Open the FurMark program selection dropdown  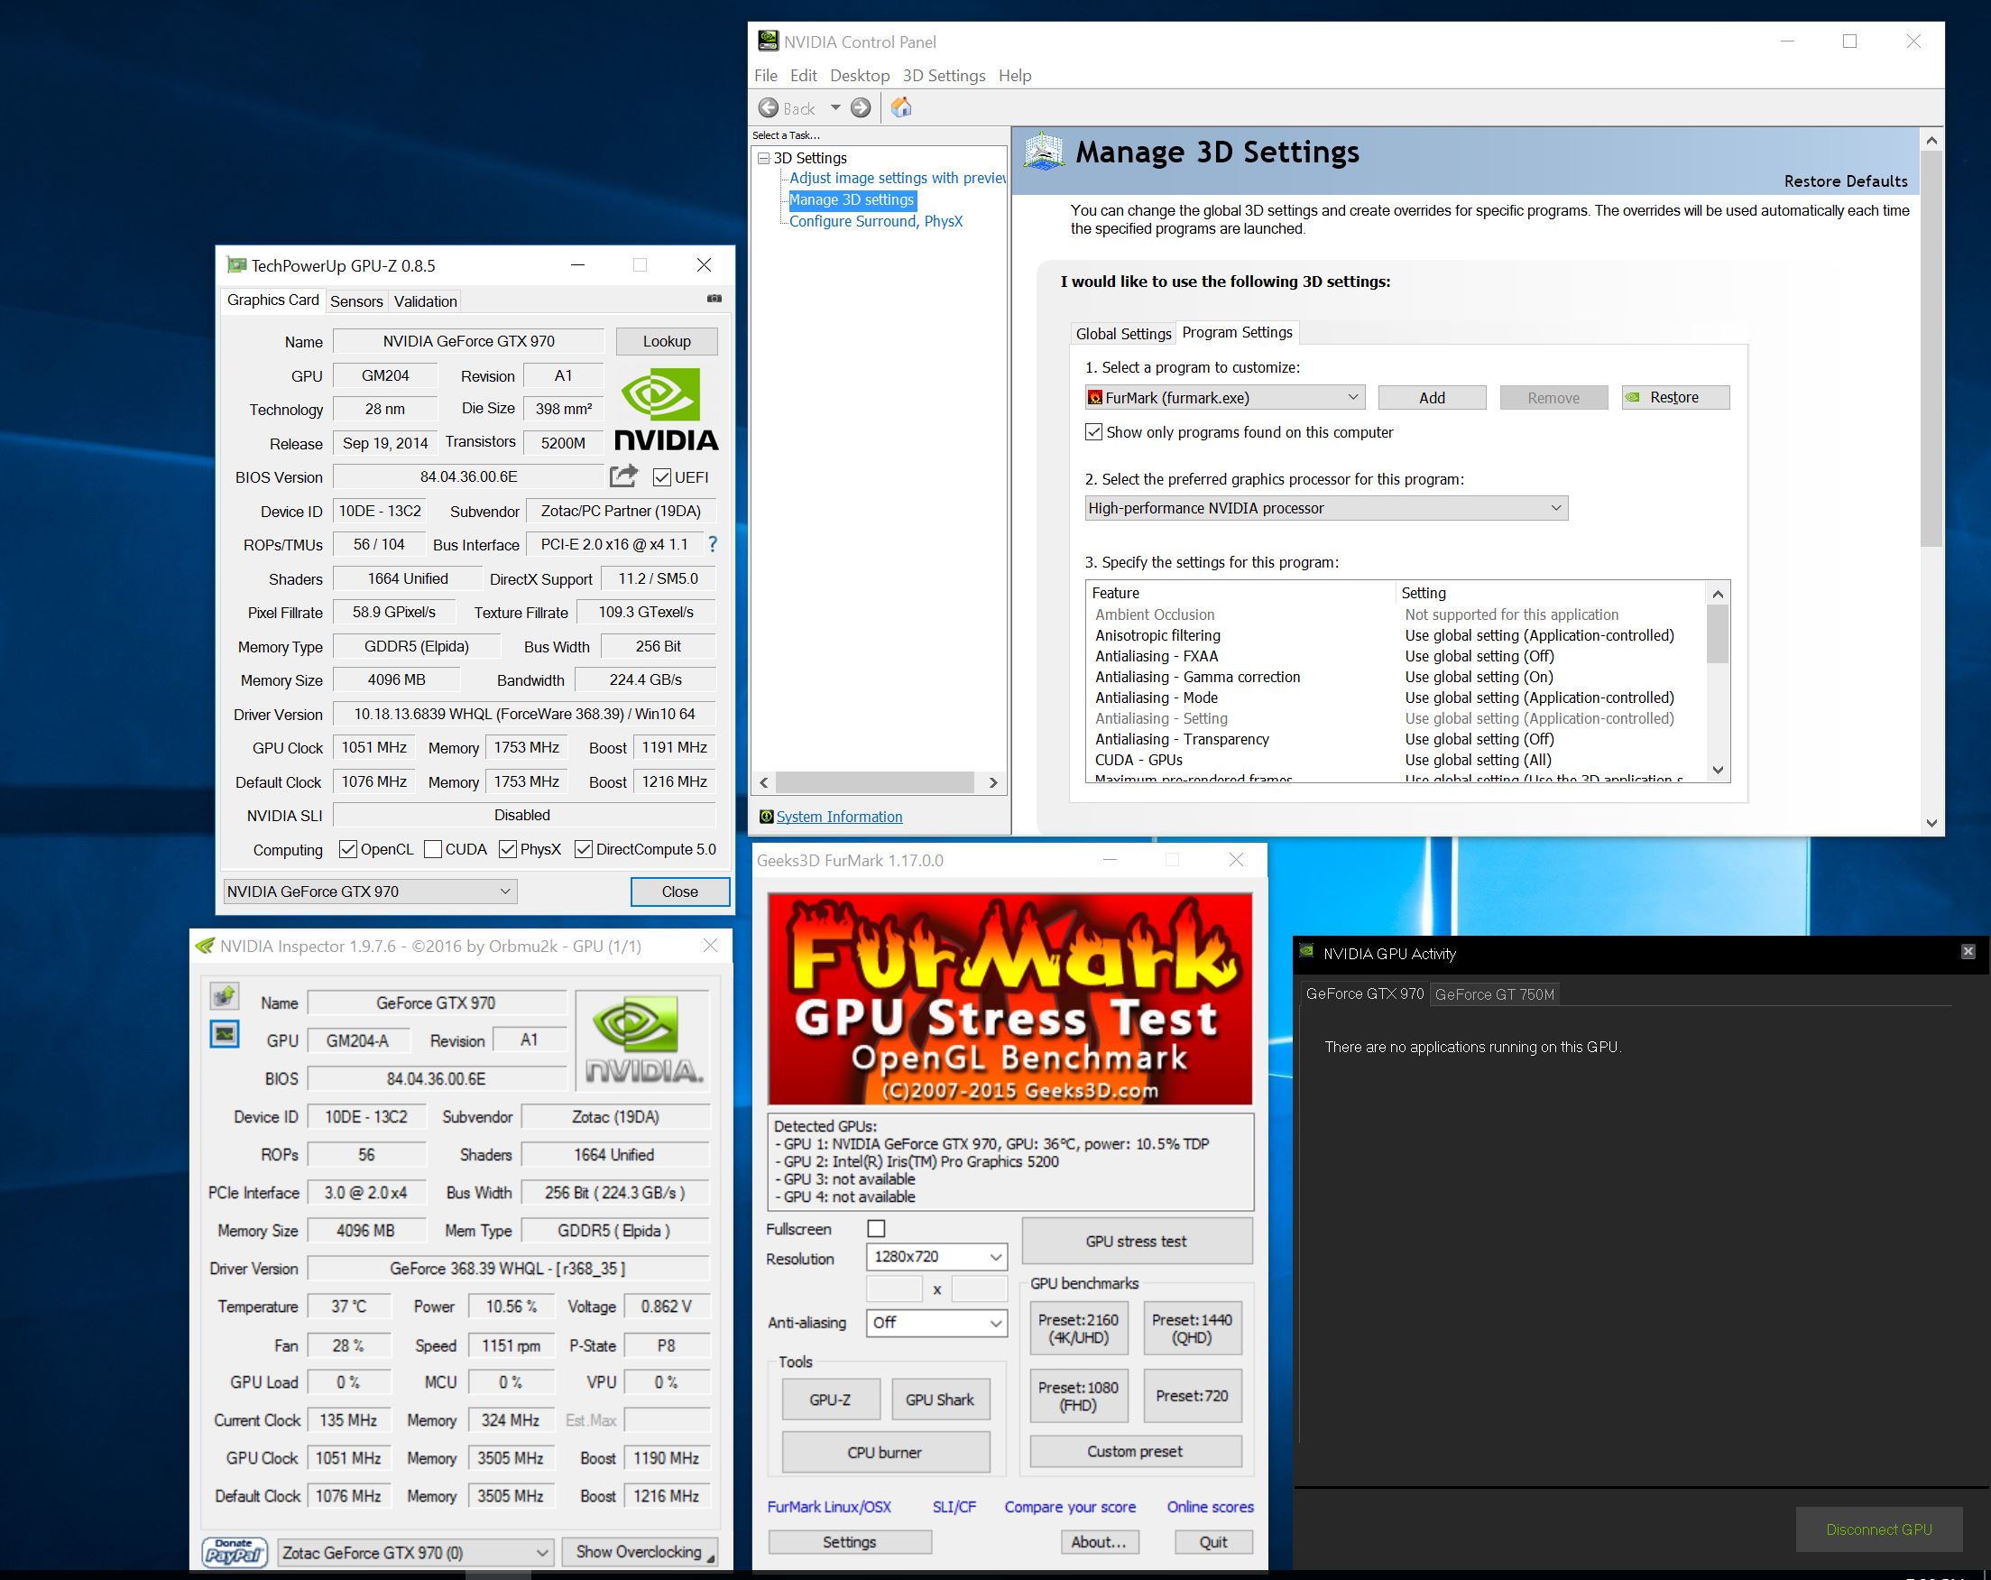(1224, 397)
